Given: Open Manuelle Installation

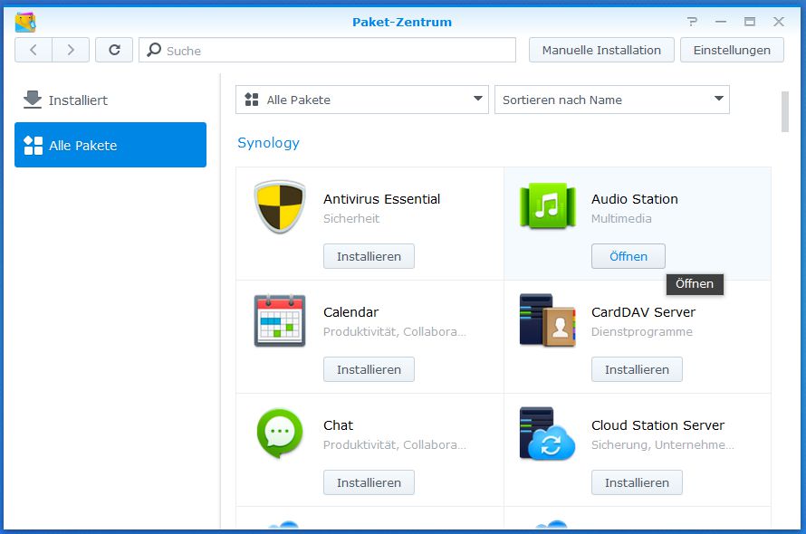Looking at the screenshot, I should click(601, 50).
